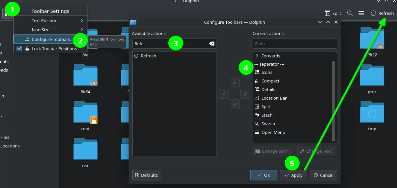Remove action using left arrow button

[x=224, y=94]
